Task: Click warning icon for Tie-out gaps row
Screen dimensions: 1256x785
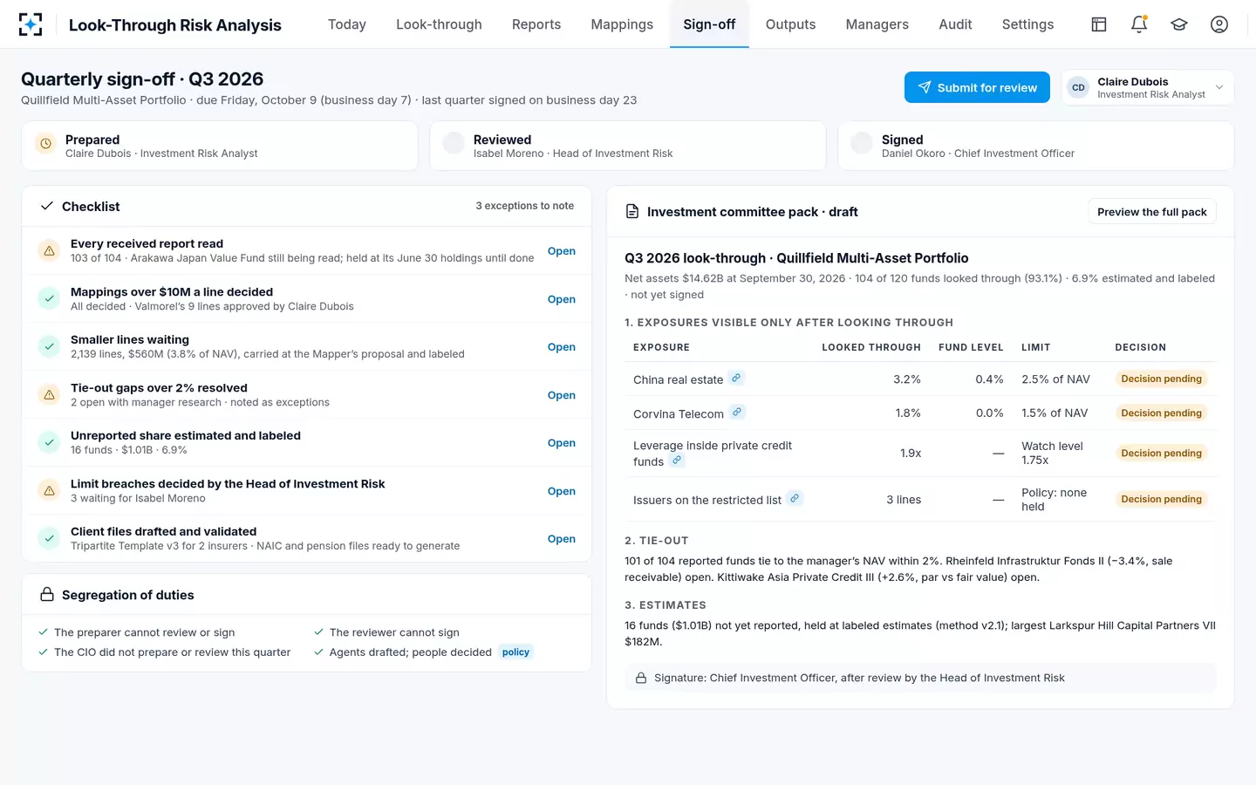Action: [49, 394]
